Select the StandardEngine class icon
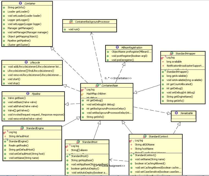The height and width of the screenshot is (176, 209). pyautogui.click(x=22, y=128)
